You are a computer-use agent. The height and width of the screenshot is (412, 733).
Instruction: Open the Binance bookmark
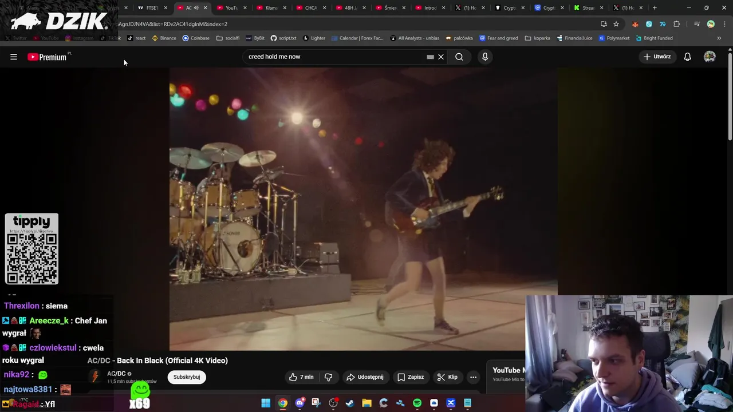[164, 38]
